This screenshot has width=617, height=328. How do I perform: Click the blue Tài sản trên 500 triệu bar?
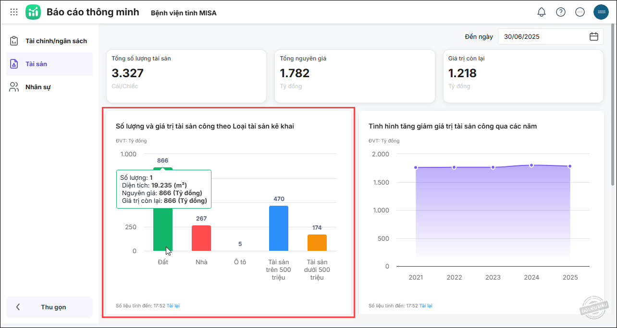click(x=279, y=229)
